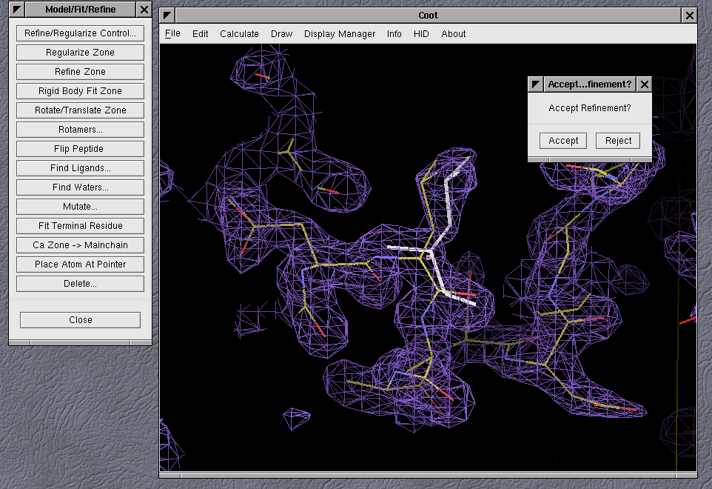The width and height of the screenshot is (712, 489).
Task: Open the Rotamers tool
Action: (80, 130)
